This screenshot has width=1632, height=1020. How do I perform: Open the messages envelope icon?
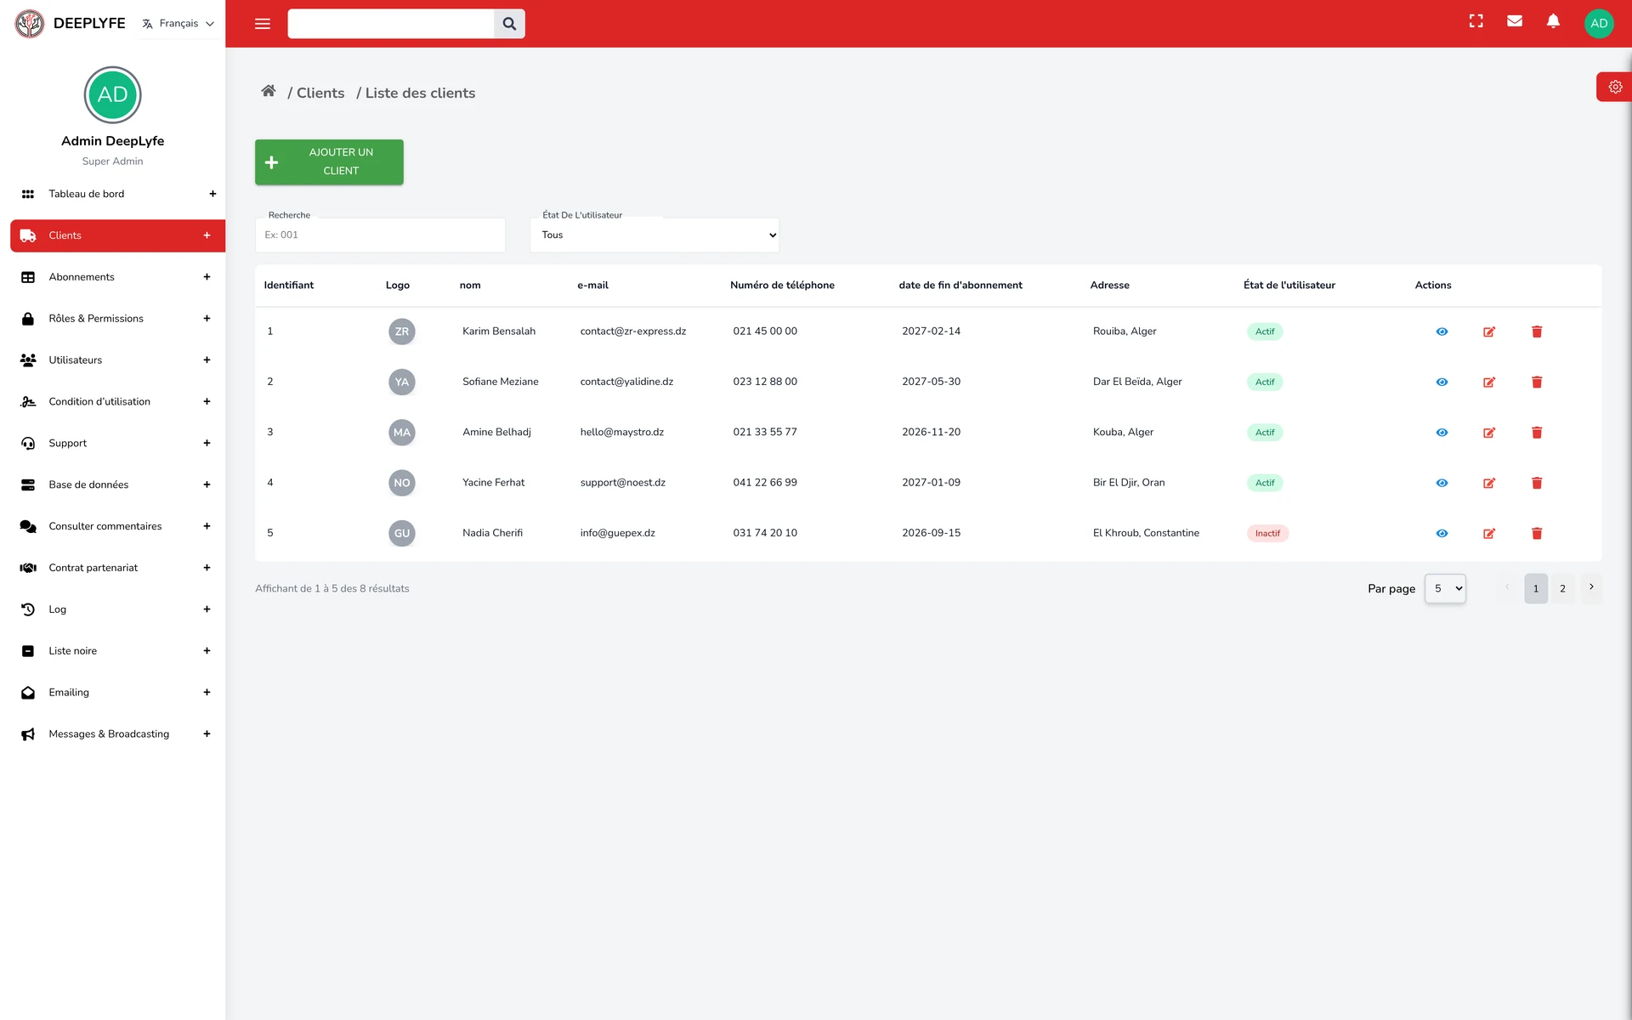coord(1515,21)
